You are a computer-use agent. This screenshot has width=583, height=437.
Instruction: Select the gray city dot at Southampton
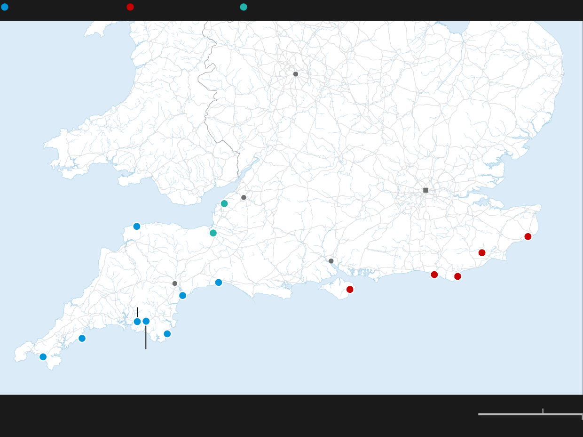(331, 261)
